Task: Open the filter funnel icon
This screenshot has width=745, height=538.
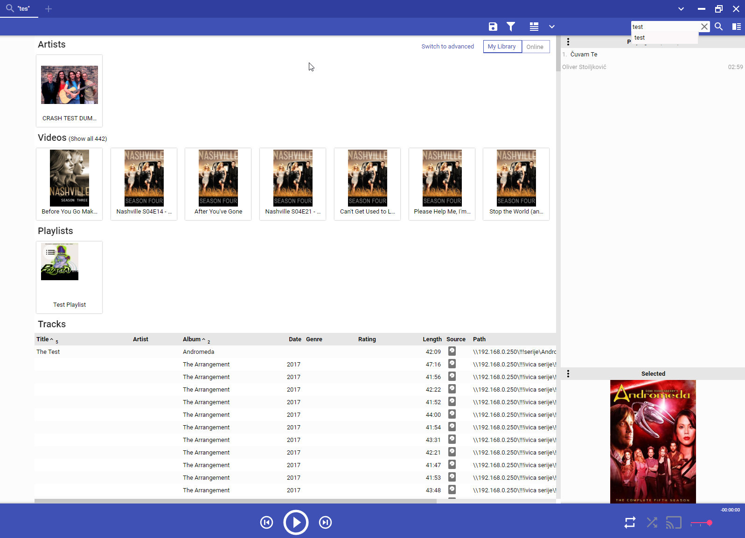Action: [511, 27]
